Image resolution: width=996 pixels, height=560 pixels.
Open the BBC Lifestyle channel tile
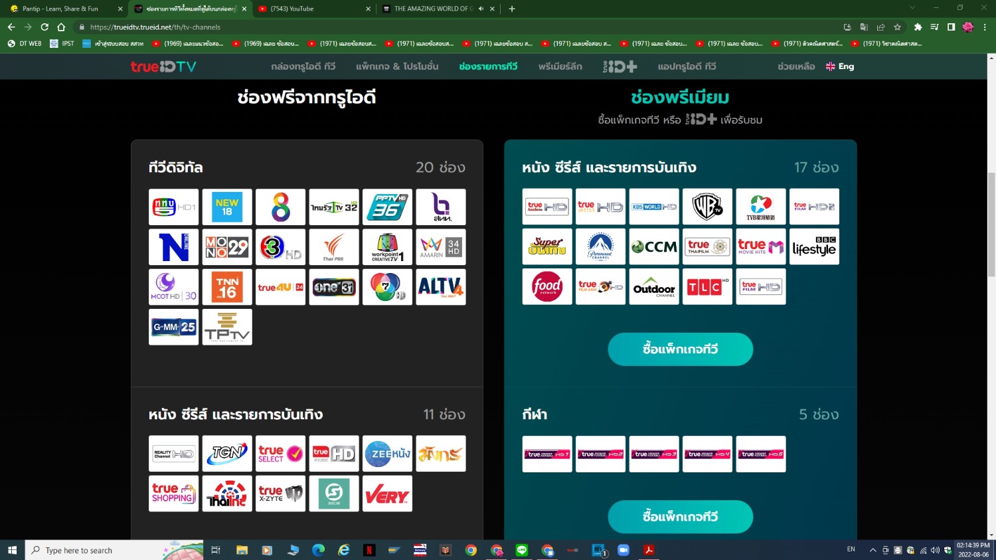pos(814,246)
